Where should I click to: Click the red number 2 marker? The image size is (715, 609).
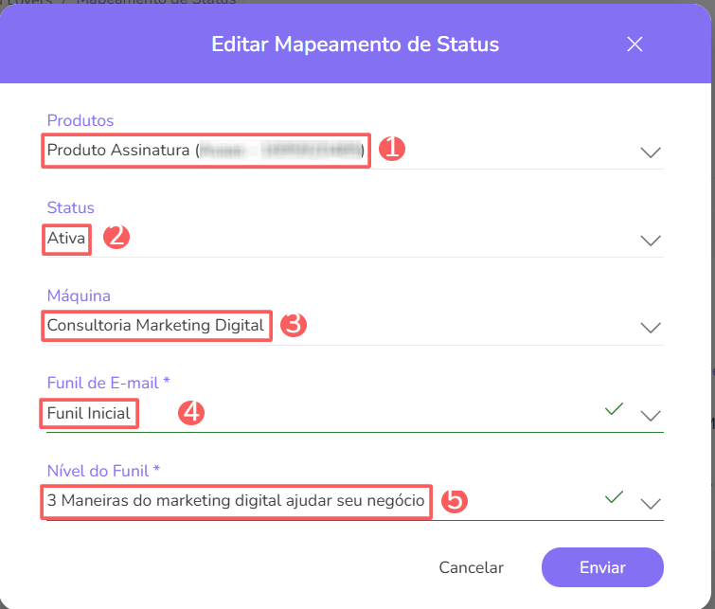click(x=116, y=237)
